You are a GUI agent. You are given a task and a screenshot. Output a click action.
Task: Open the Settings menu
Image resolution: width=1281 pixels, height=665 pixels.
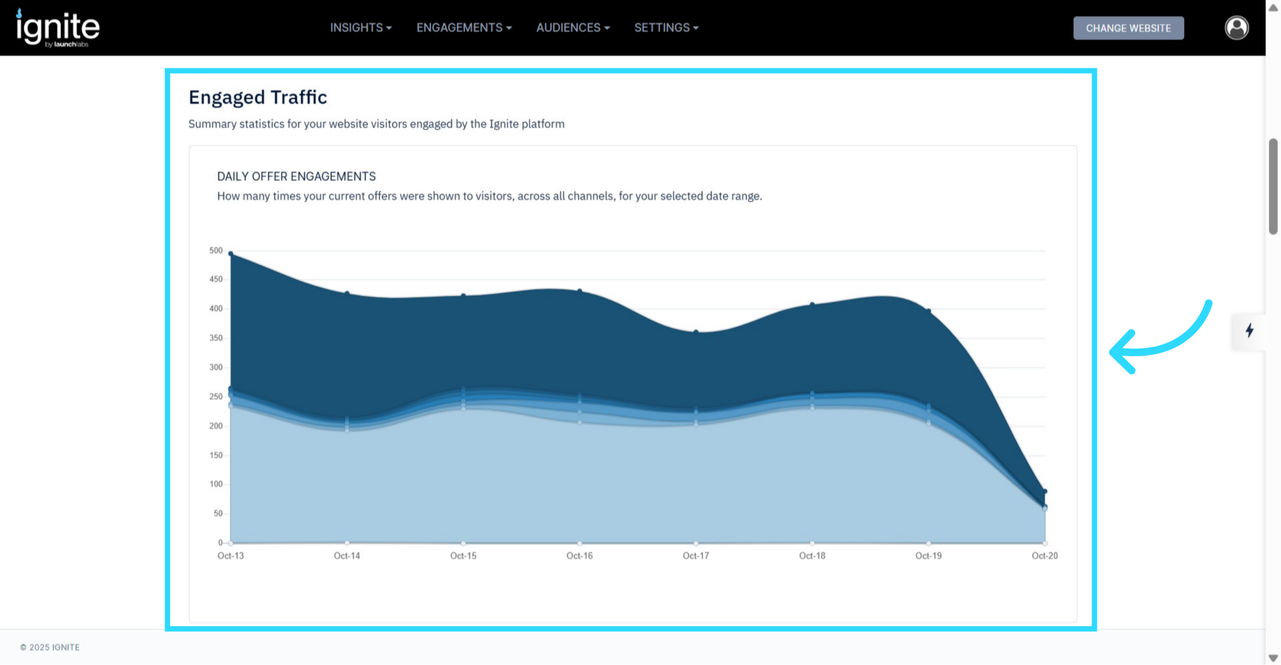click(666, 28)
